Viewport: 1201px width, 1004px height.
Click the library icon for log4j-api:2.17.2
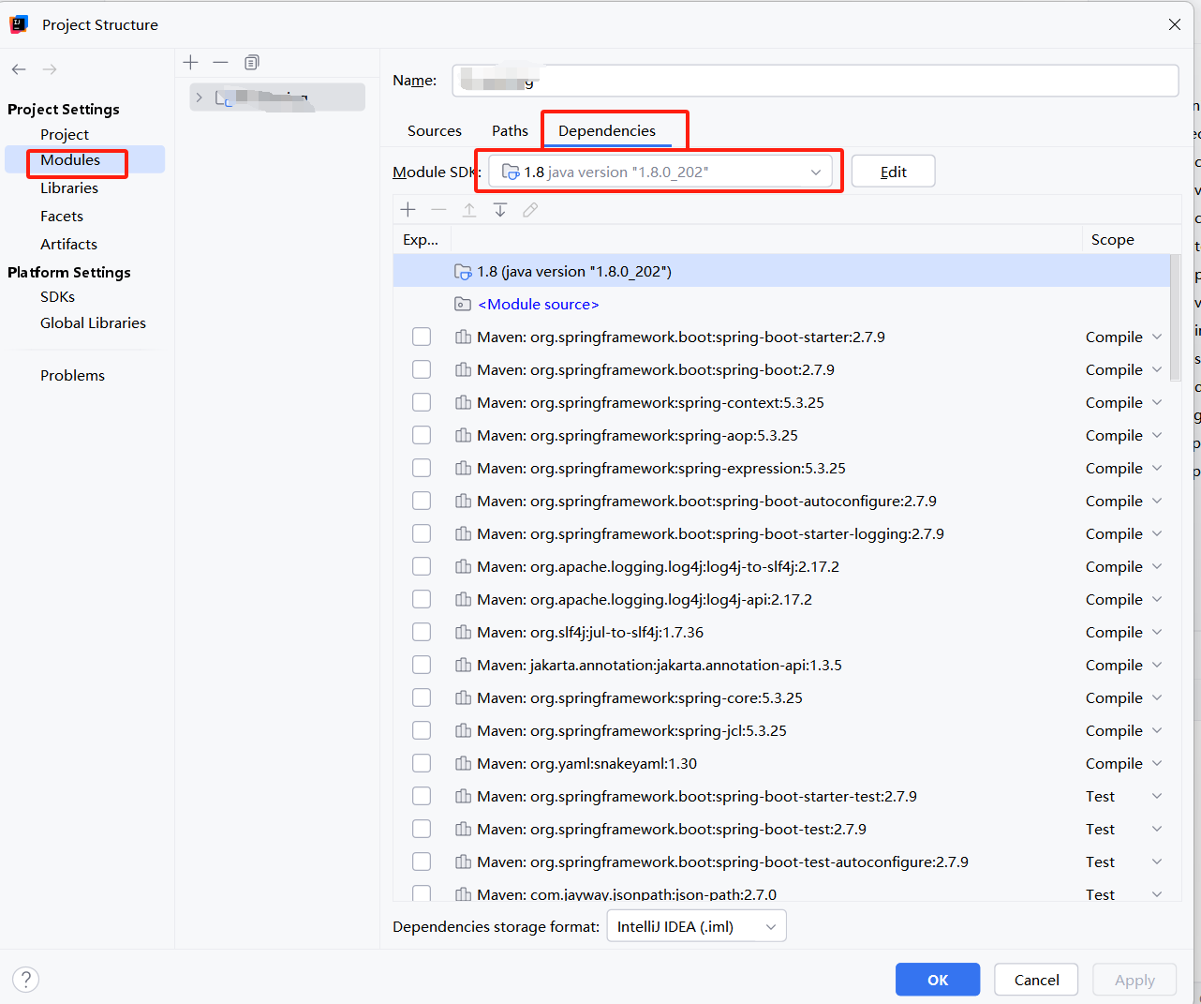click(x=463, y=599)
